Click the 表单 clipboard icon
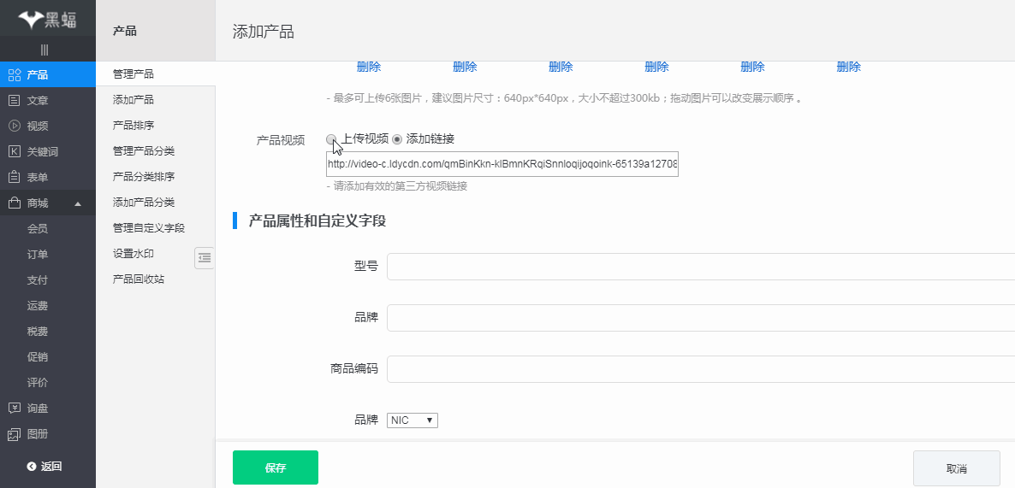1015x488 pixels. point(14,177)
